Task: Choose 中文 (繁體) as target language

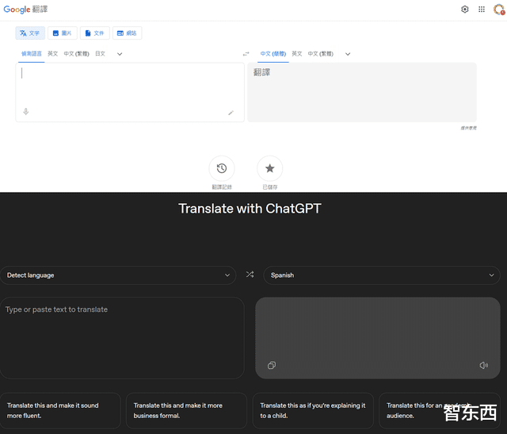Action: click(320, 54)
